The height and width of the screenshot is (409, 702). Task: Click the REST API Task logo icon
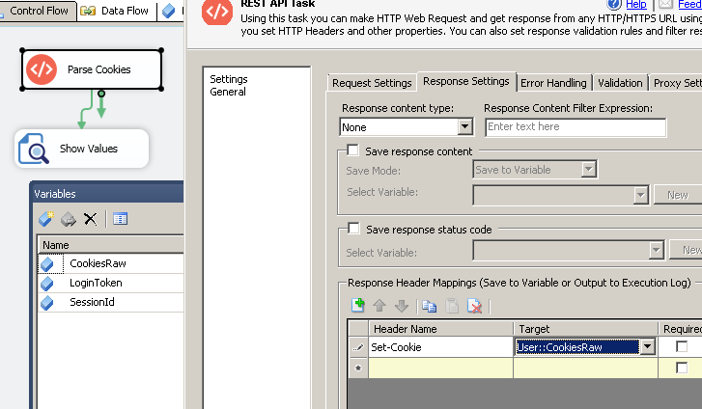[x=217, y=11]
